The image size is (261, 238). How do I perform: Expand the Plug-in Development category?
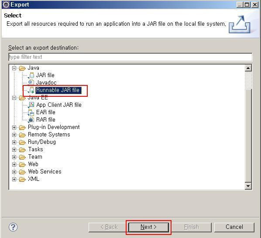[x=14, y=127]
